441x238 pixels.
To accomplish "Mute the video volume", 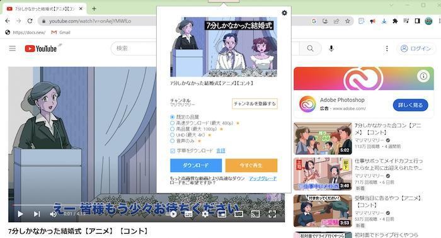I will tap(53, 214).
